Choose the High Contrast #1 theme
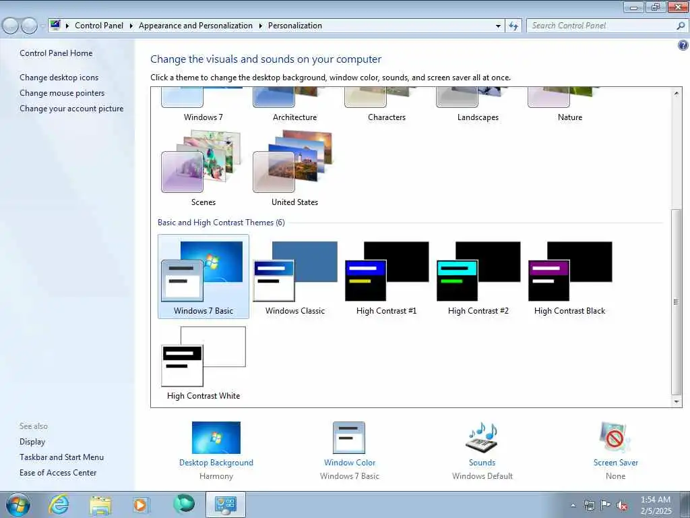This screenshot has width=690, height=518. (x=386, y=276)
